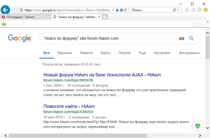Image resolution: width=210 pixels, height=138 pixels.
Task: Open the Home page icon
Action: pyautogui.click(x=187, y=10)
